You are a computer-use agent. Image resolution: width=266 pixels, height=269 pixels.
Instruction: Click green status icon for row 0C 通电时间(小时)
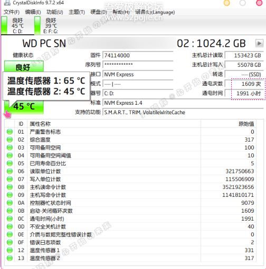[x=9, y=218]
